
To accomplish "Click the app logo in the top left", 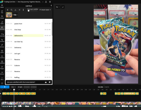I will pyautogui.click(x=2, y=2).
